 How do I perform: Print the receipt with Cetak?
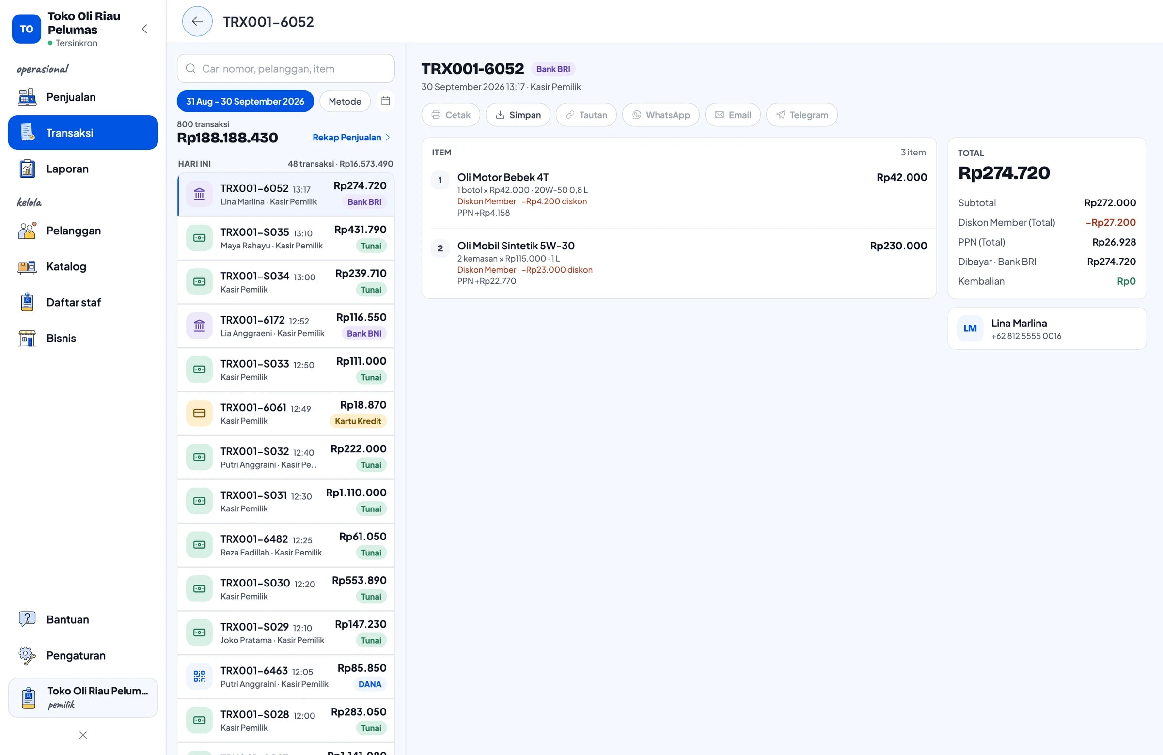click(451, 115)
